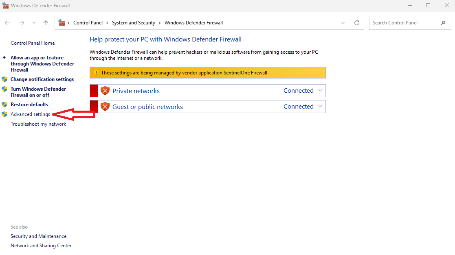Click the firewall icon in address bar
This screenshot has width=455, height=255.
coord(62,23)
